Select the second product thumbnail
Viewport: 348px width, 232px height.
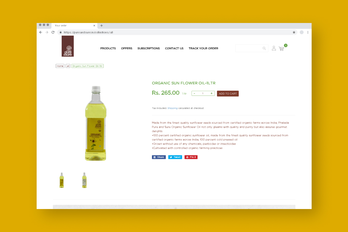coord(84,180)
